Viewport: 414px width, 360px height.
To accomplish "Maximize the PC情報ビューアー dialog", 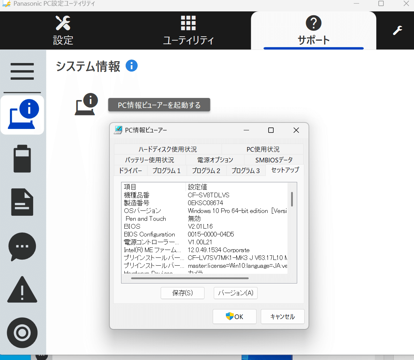I will coord(271,130).
